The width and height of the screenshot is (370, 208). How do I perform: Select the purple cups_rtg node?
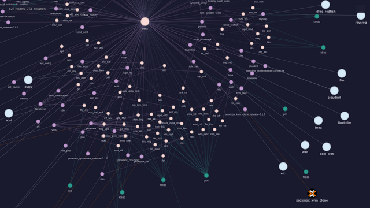[x=127, y=68]
